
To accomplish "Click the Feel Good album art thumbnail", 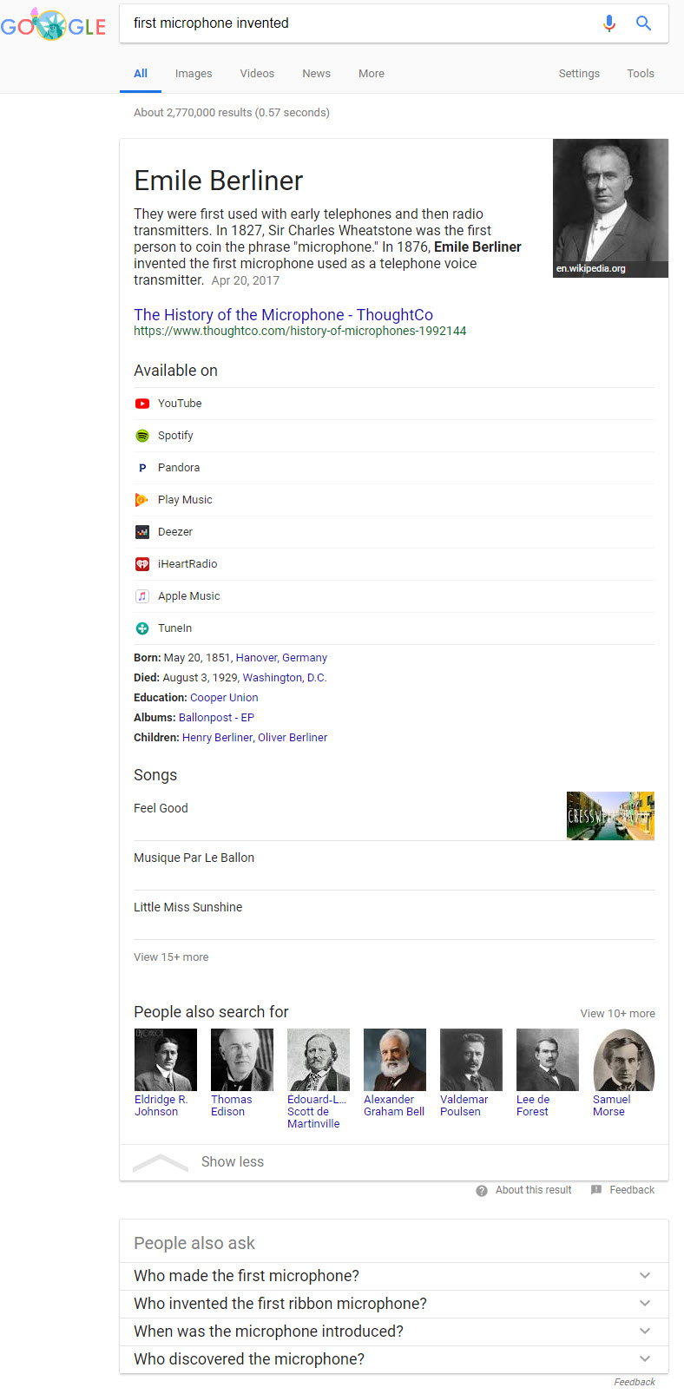I will click(610, 816).
